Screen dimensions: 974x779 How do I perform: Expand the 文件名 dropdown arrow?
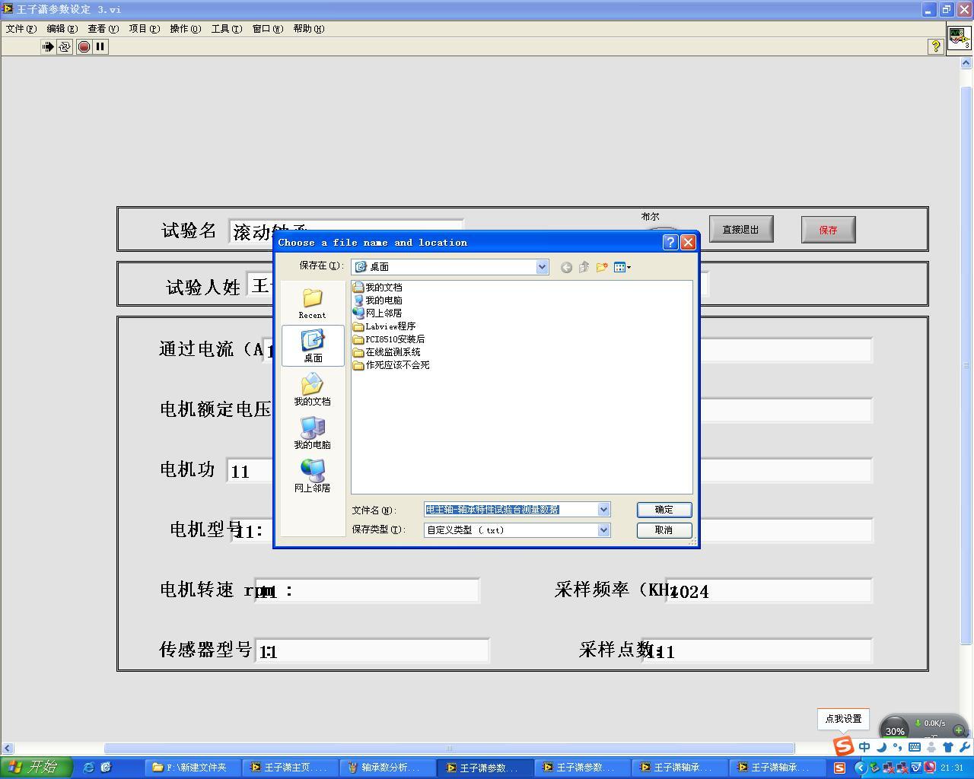[x=603, y=510]
